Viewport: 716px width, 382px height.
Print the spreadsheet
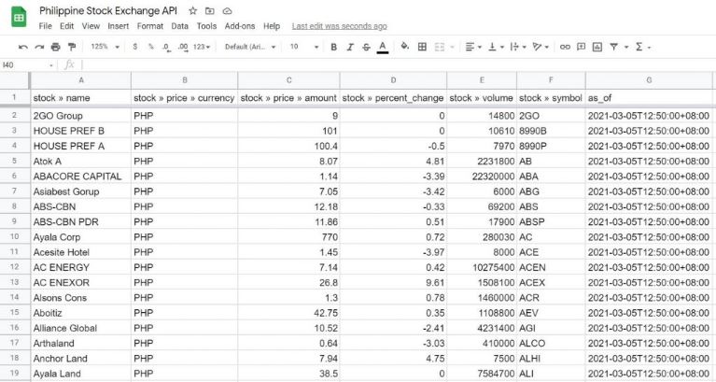click(x=56, y=47)
